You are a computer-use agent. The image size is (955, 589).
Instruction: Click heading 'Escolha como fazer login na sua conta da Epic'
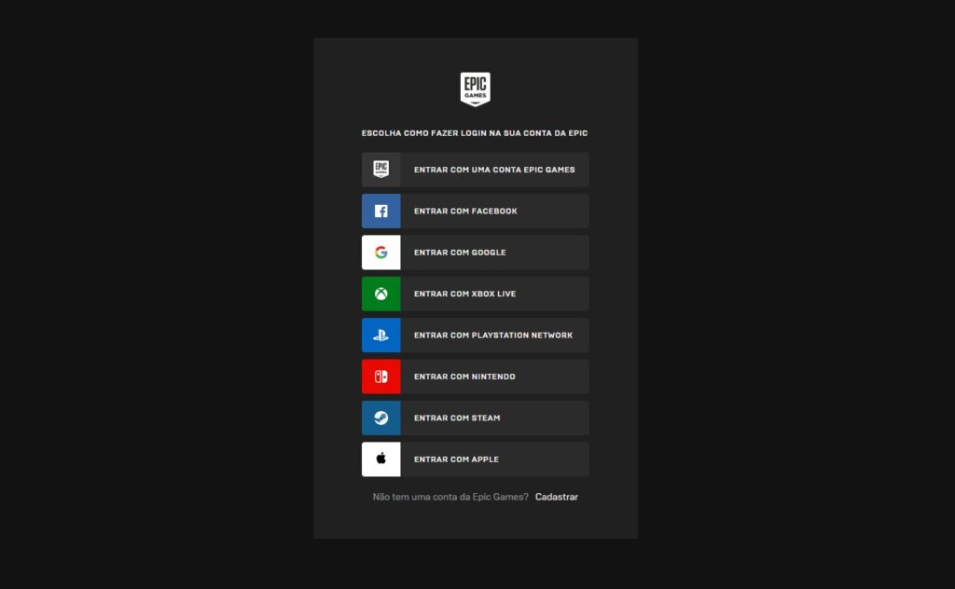[x=475, y=133]
